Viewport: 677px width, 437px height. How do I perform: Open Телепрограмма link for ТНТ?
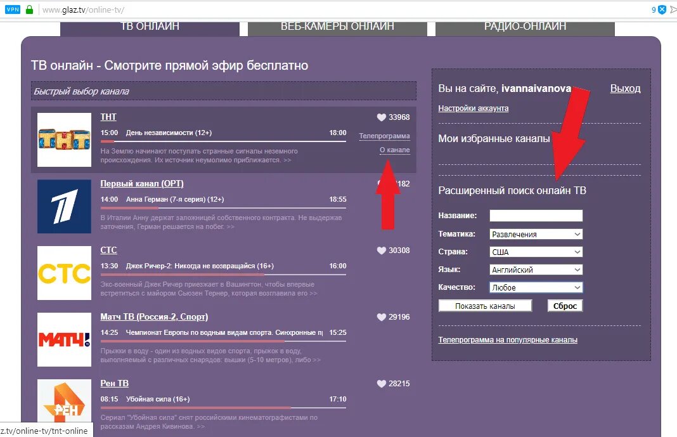click(x=384, y=136)
